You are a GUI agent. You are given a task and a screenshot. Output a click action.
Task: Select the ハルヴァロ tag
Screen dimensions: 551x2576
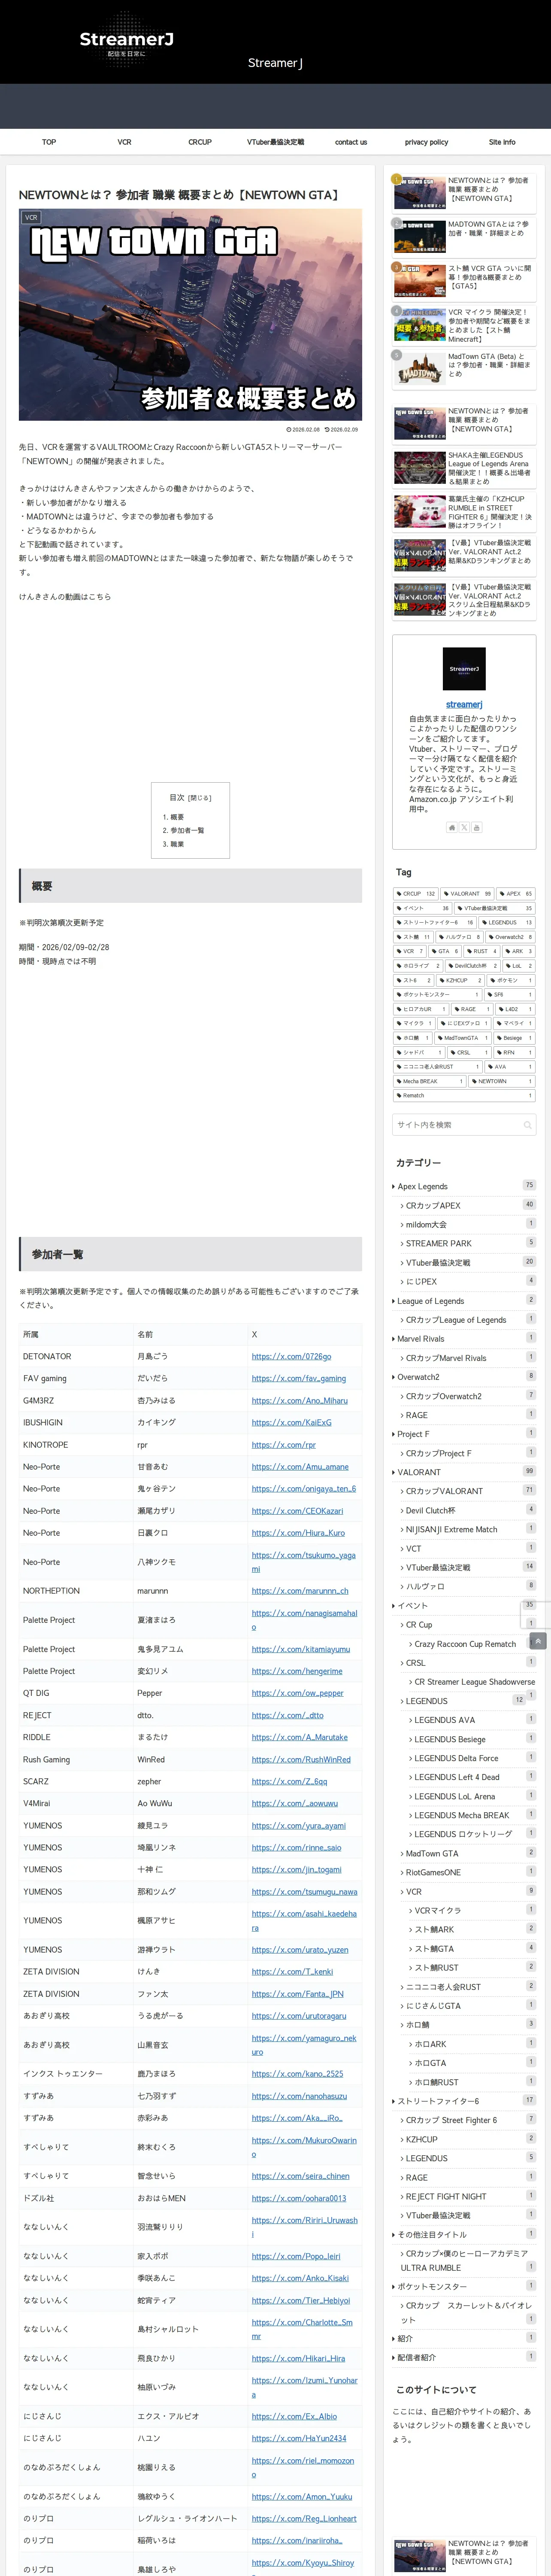461,937
